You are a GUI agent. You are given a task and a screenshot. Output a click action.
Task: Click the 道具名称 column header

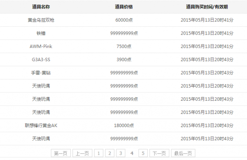point(41,7)
